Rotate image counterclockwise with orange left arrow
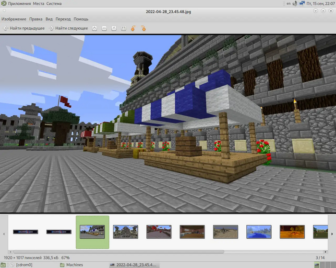Image resolution: width=336 pixels, height=268 pixels. [x=133, y=28]
